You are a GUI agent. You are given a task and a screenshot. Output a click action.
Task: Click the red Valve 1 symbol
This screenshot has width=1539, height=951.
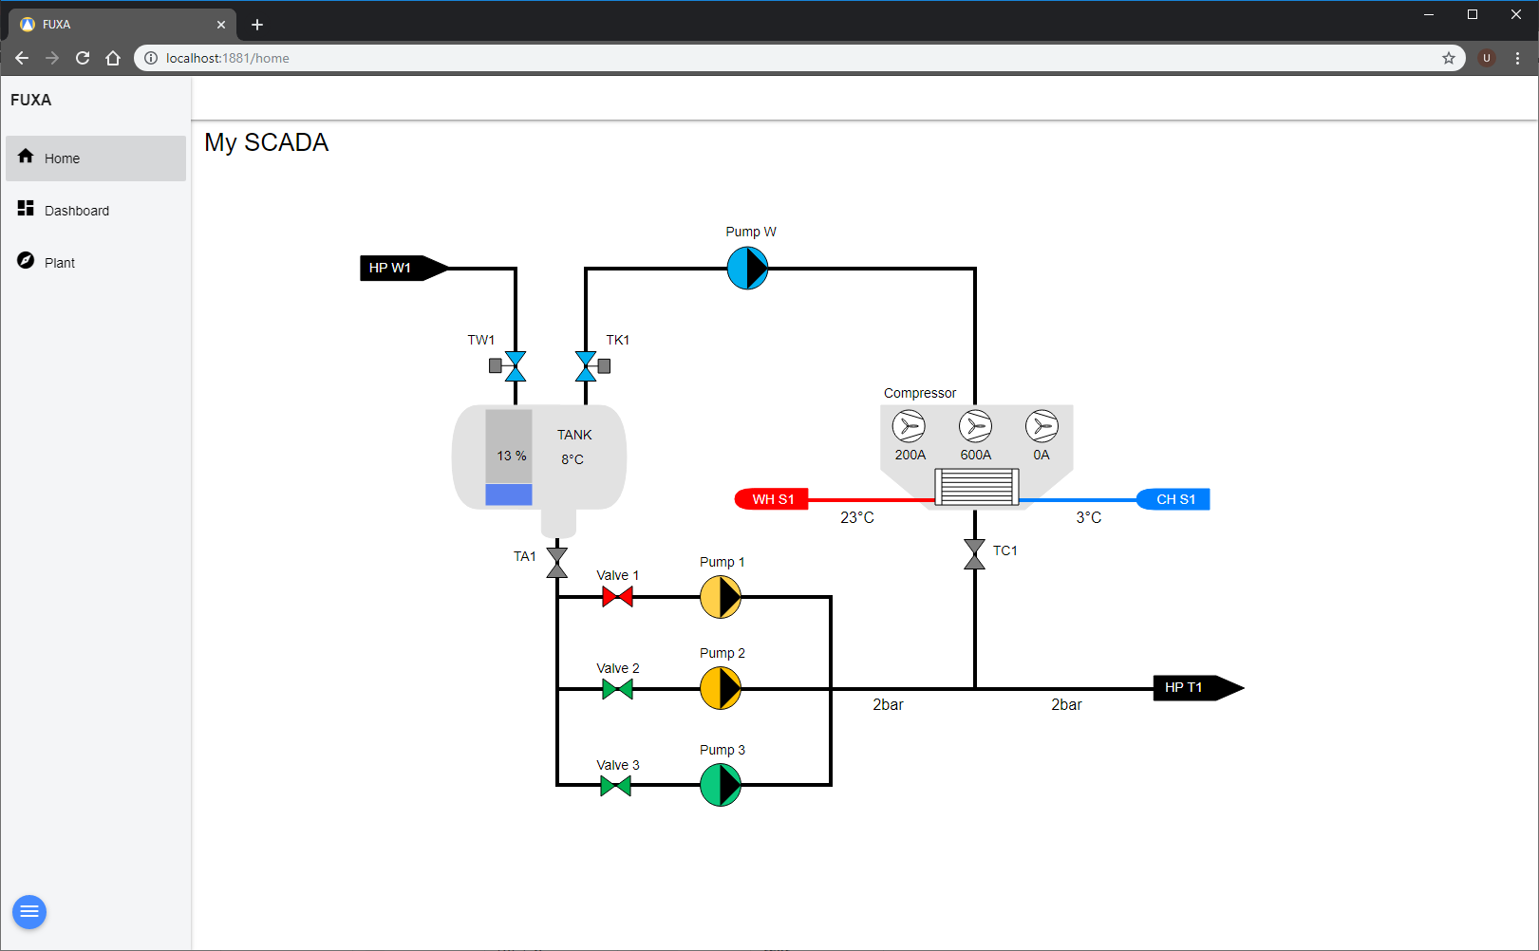617,597
